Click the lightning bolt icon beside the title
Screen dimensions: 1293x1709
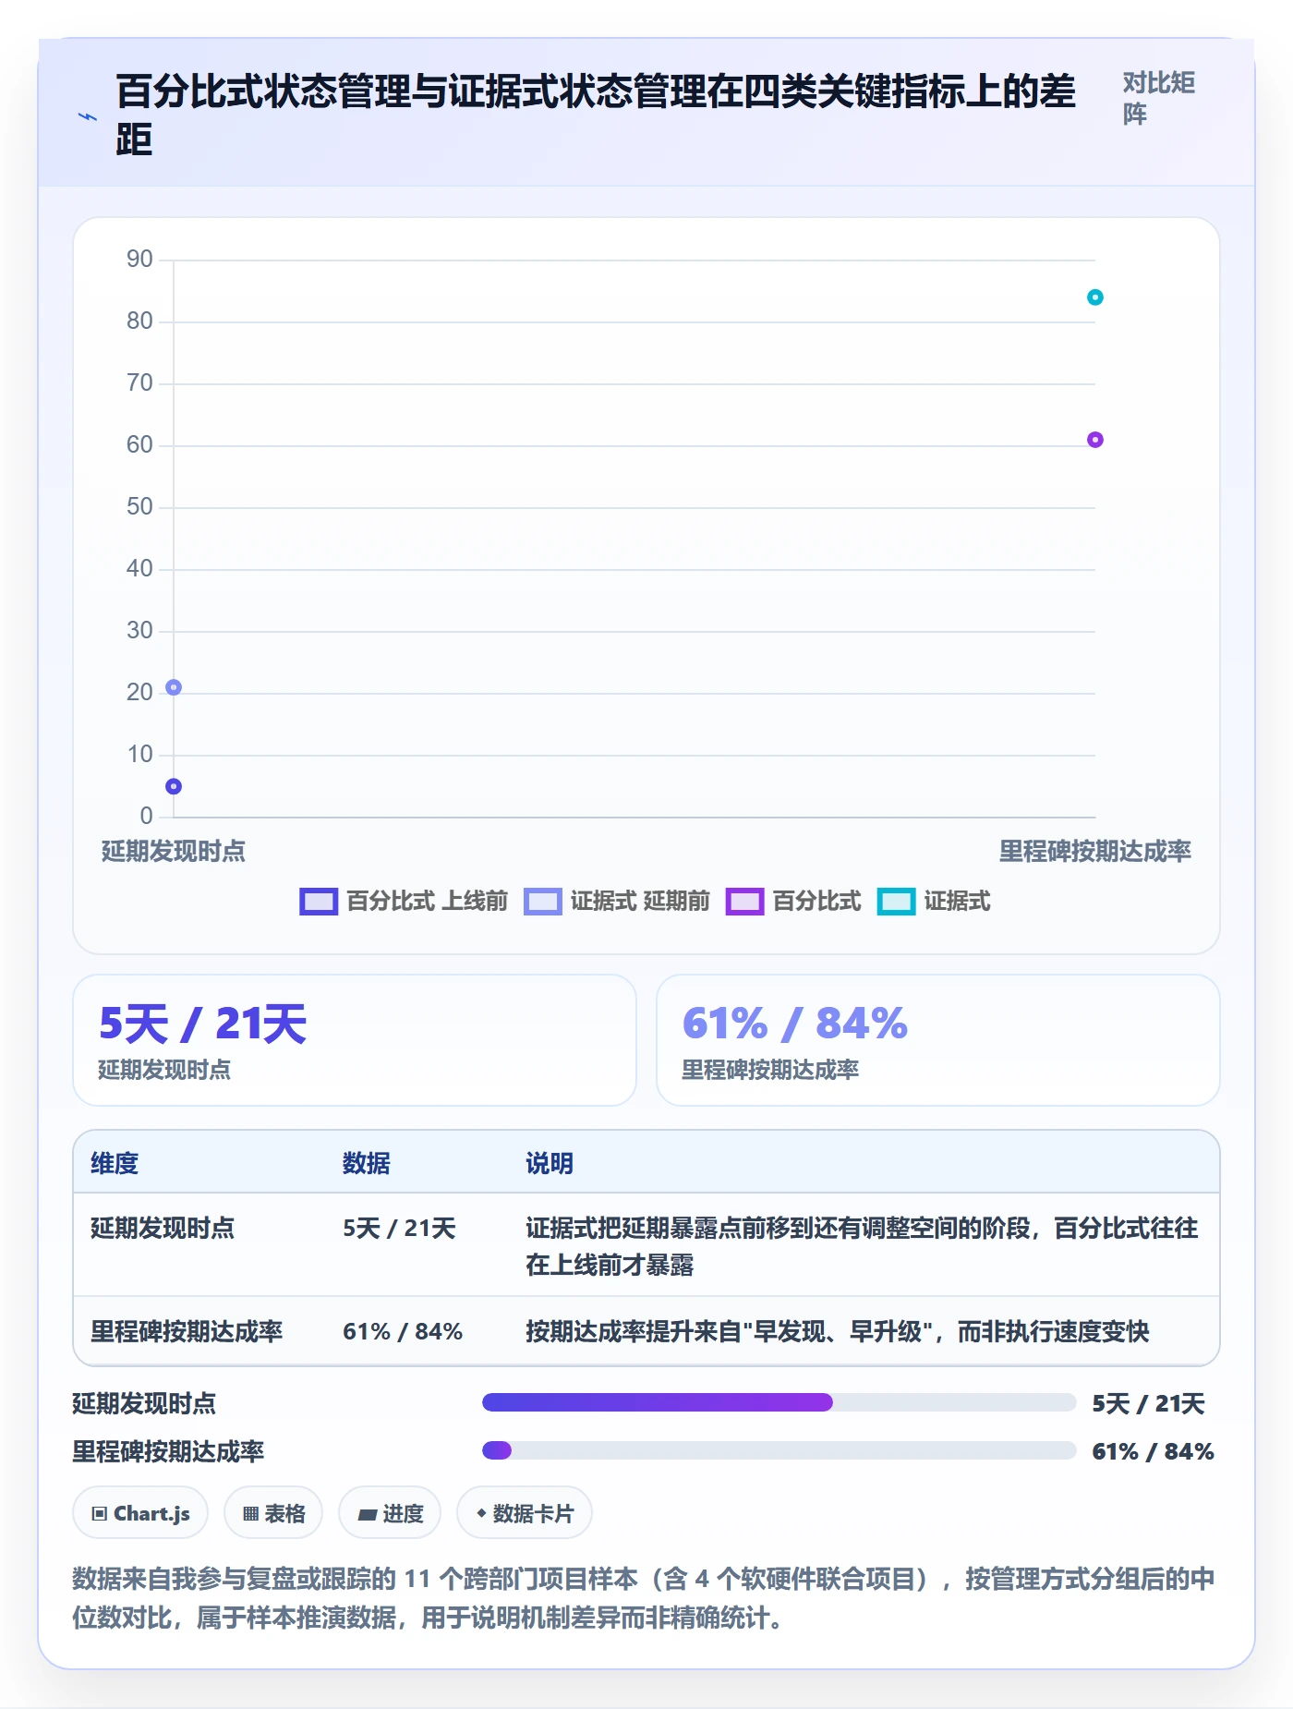pyautogui.click(x=88, y=116)
